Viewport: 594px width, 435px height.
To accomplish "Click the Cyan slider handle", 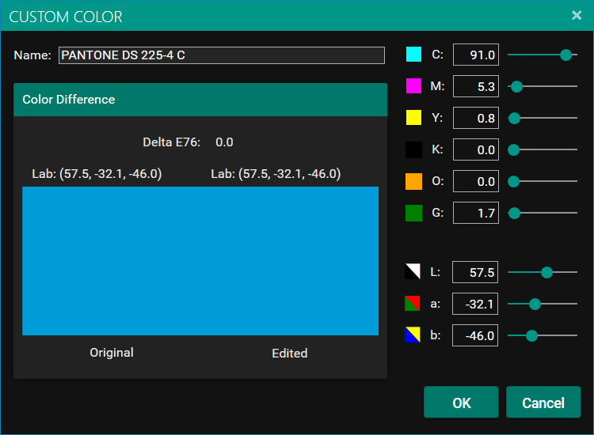I will (565, 55).
